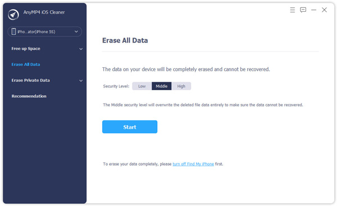Expand the Free up Space chevron

pyautogui.click(x=81, y=49)
